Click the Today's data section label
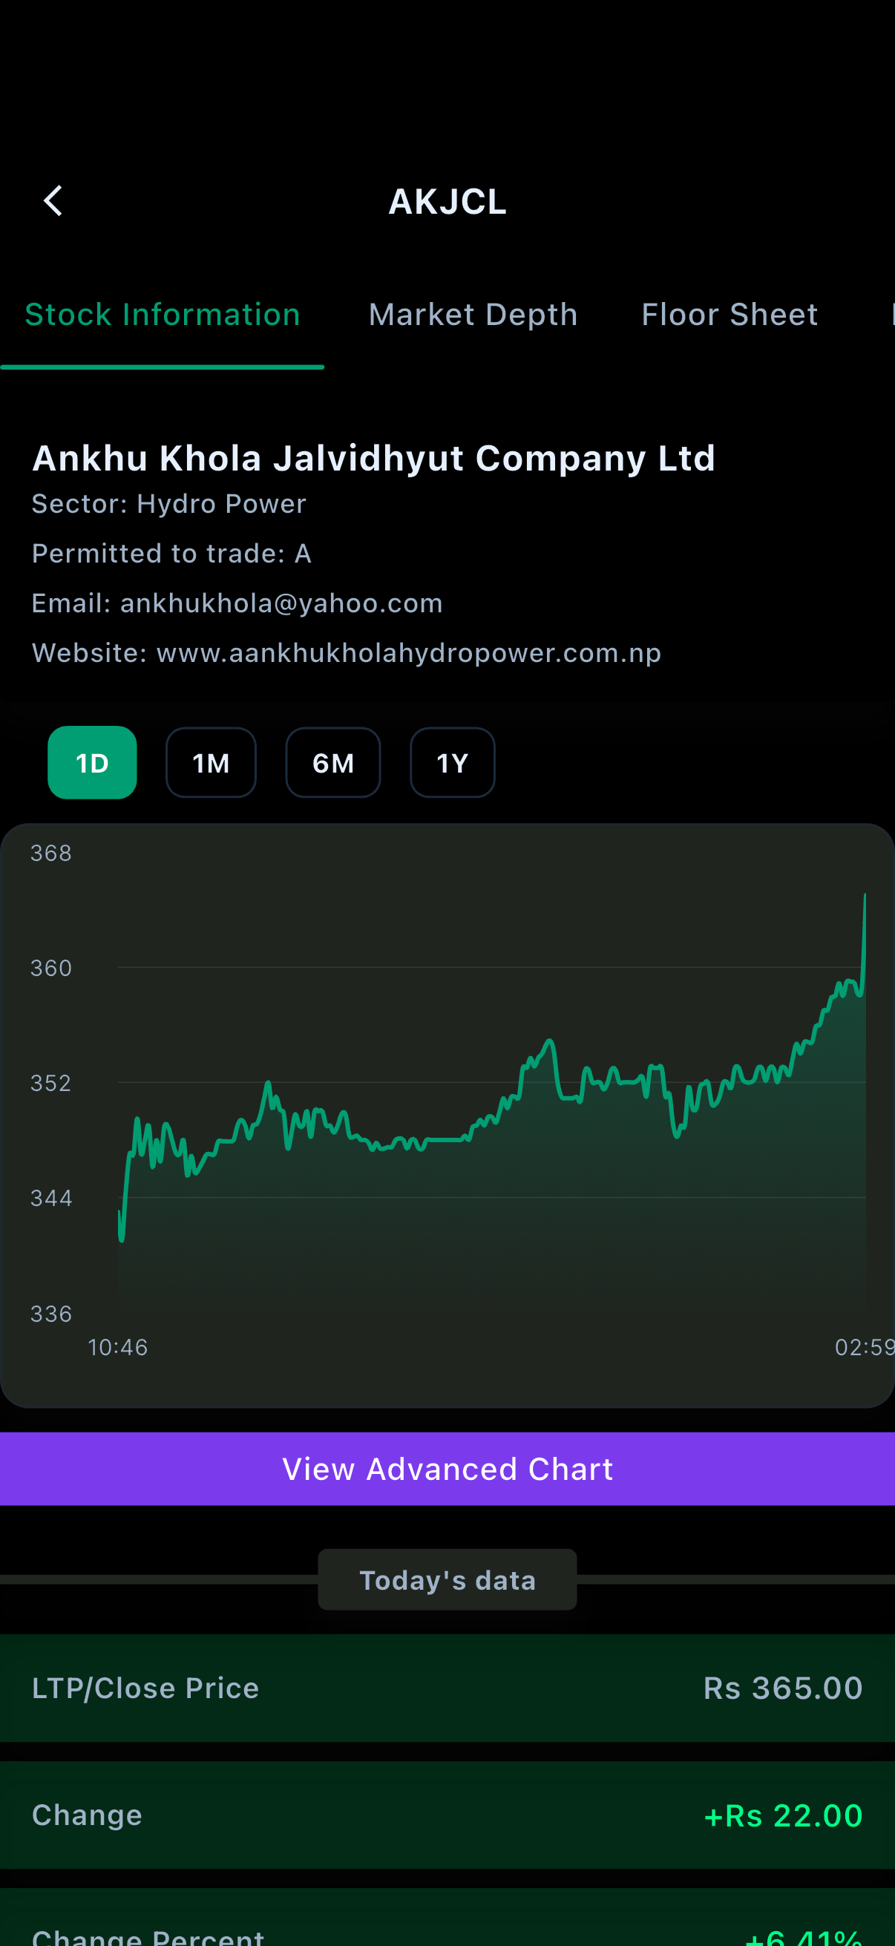The width and height of the screenshot is (895, 1946). pos(447,1579)
